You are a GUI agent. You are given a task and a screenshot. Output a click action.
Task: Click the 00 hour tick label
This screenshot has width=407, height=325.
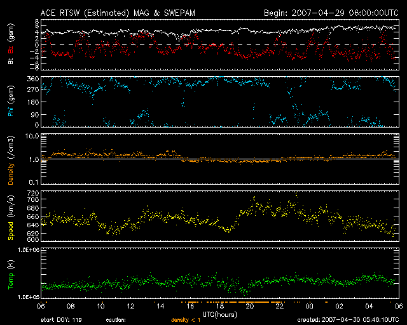click(x=310, y=306)
